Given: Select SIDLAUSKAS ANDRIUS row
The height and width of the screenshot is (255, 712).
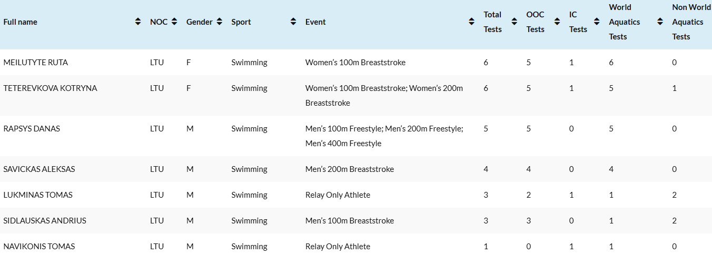Looking at the screenshot, I should coord(45,221).
